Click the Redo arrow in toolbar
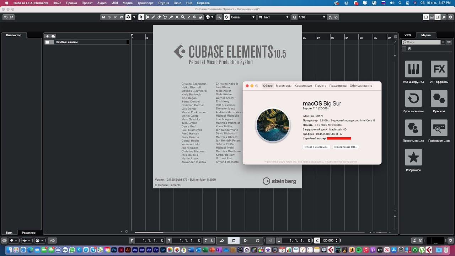This screenshot has width=455, height=256. pos(11,17)
